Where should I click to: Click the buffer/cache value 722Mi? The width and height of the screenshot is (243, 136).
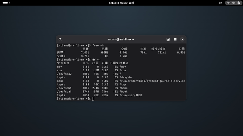tap(162, 52)
